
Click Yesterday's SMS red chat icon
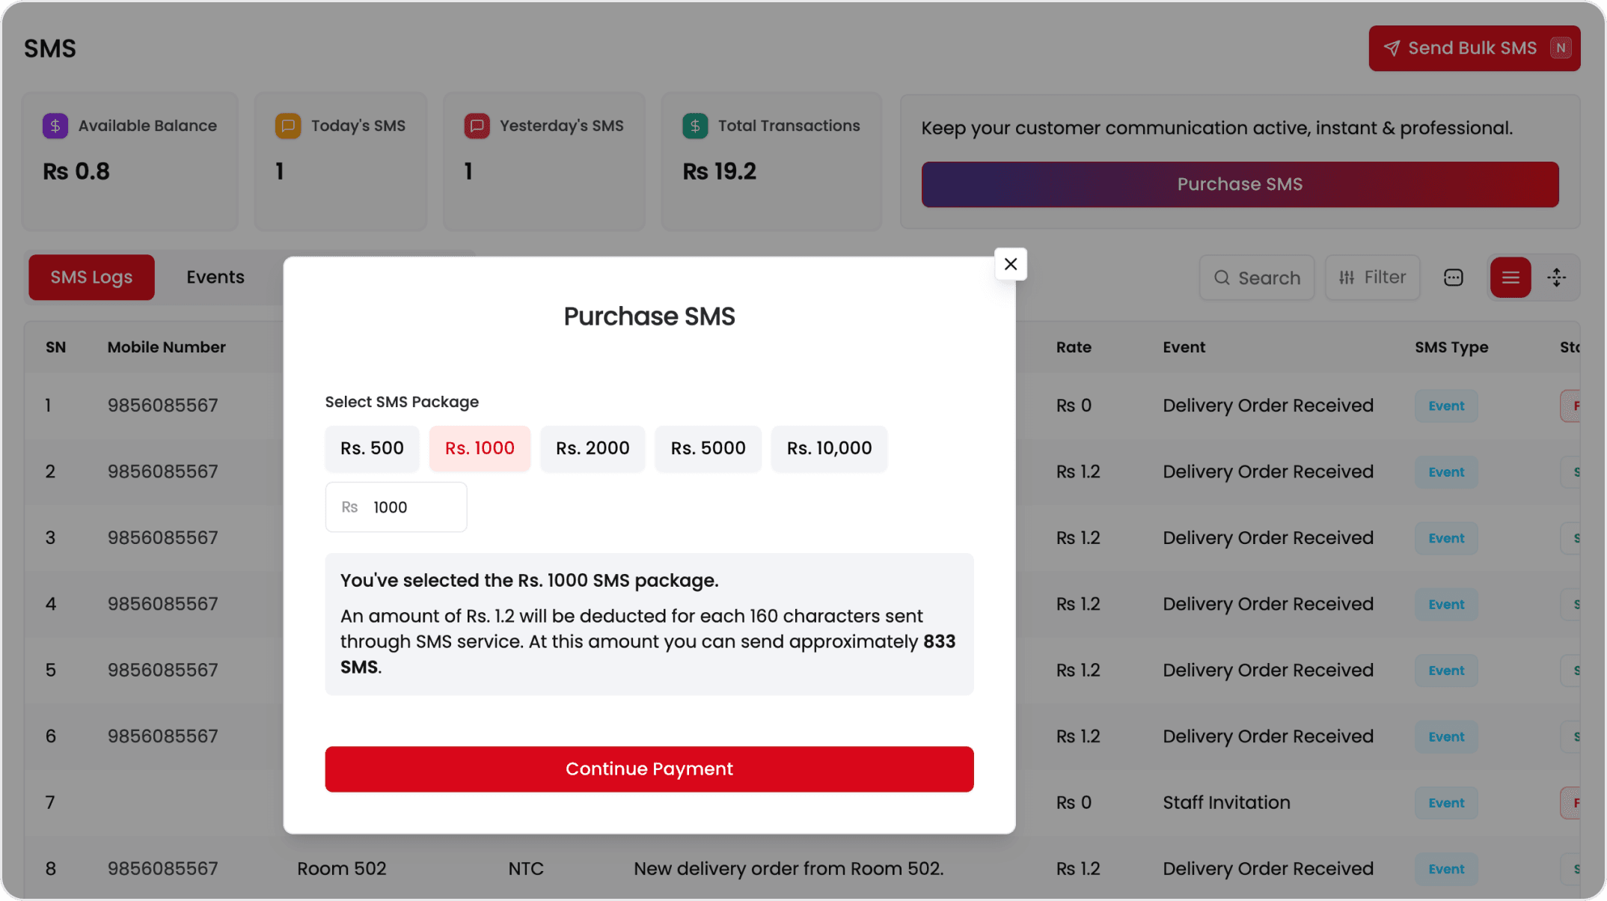click(x=477, y=126)
